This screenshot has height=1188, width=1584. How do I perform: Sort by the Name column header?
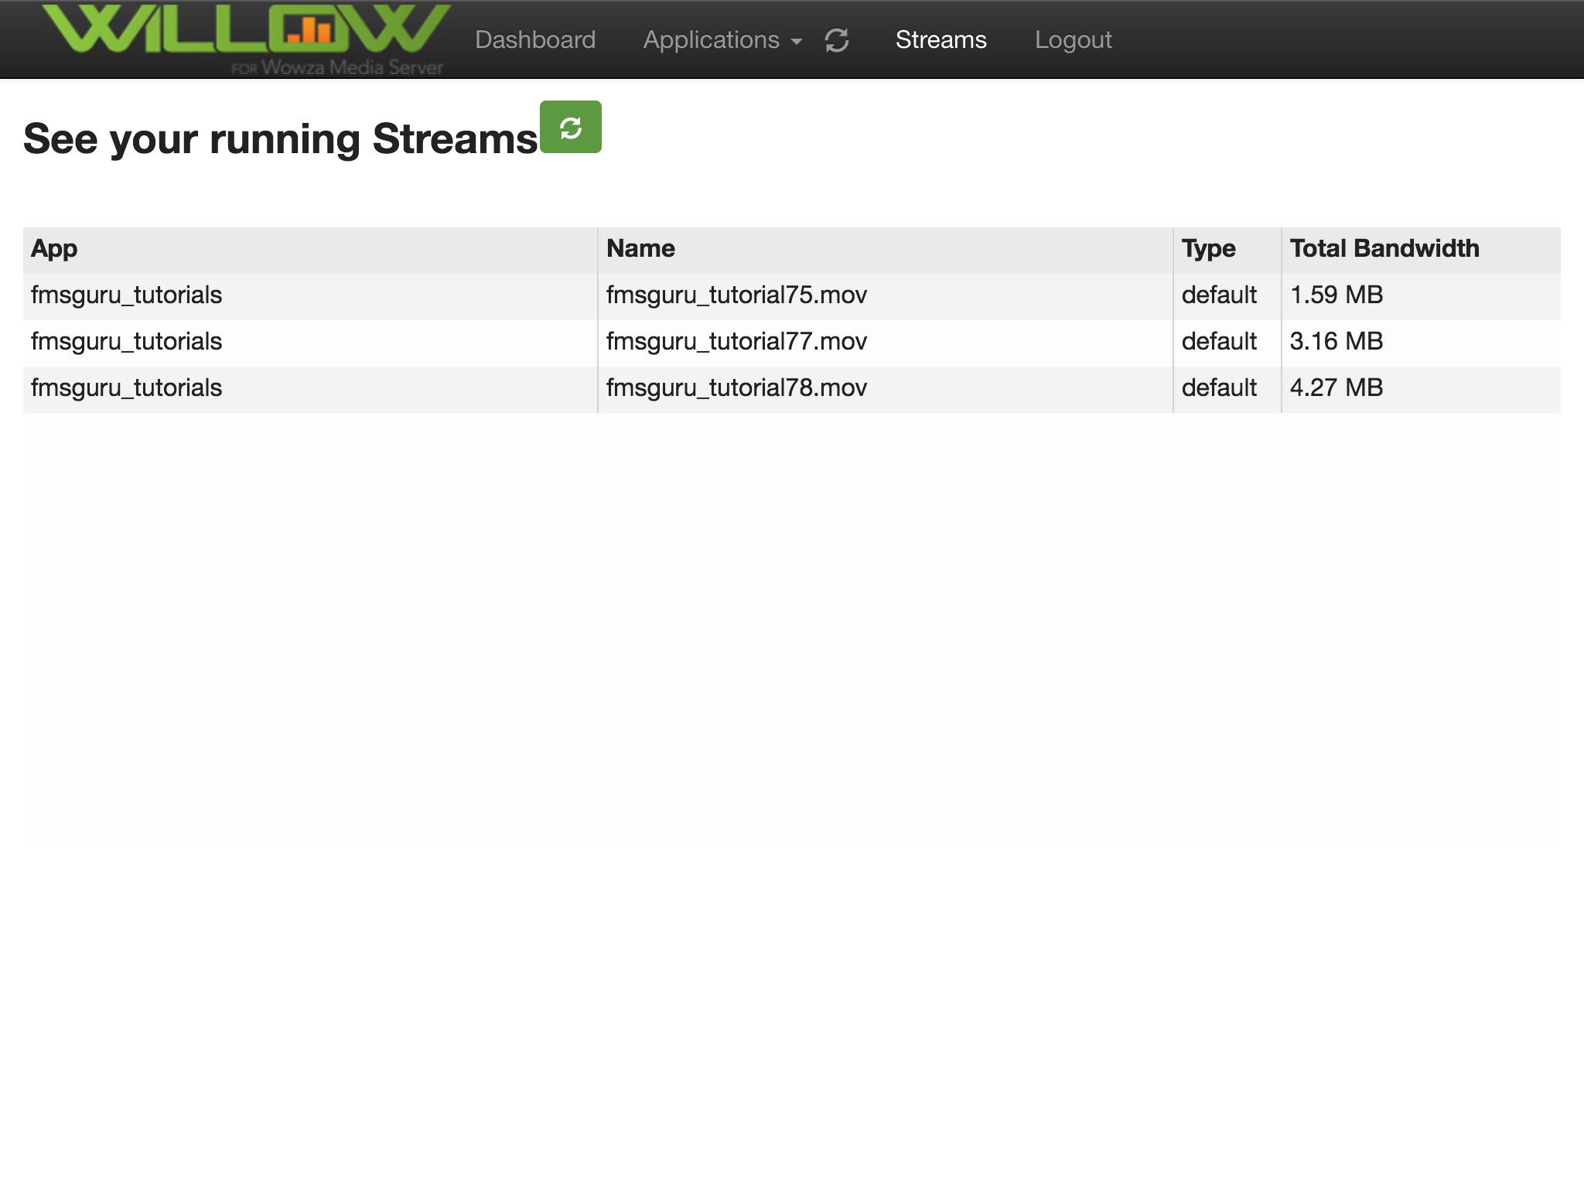640,249
